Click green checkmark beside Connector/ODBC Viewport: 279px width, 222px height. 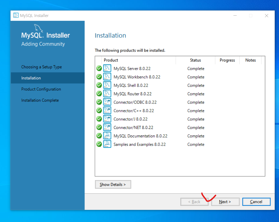99,102
